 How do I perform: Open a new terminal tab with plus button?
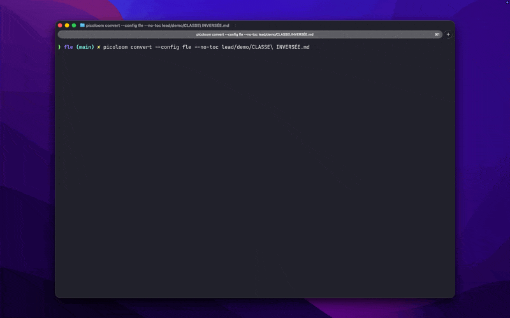pos(448,34)
